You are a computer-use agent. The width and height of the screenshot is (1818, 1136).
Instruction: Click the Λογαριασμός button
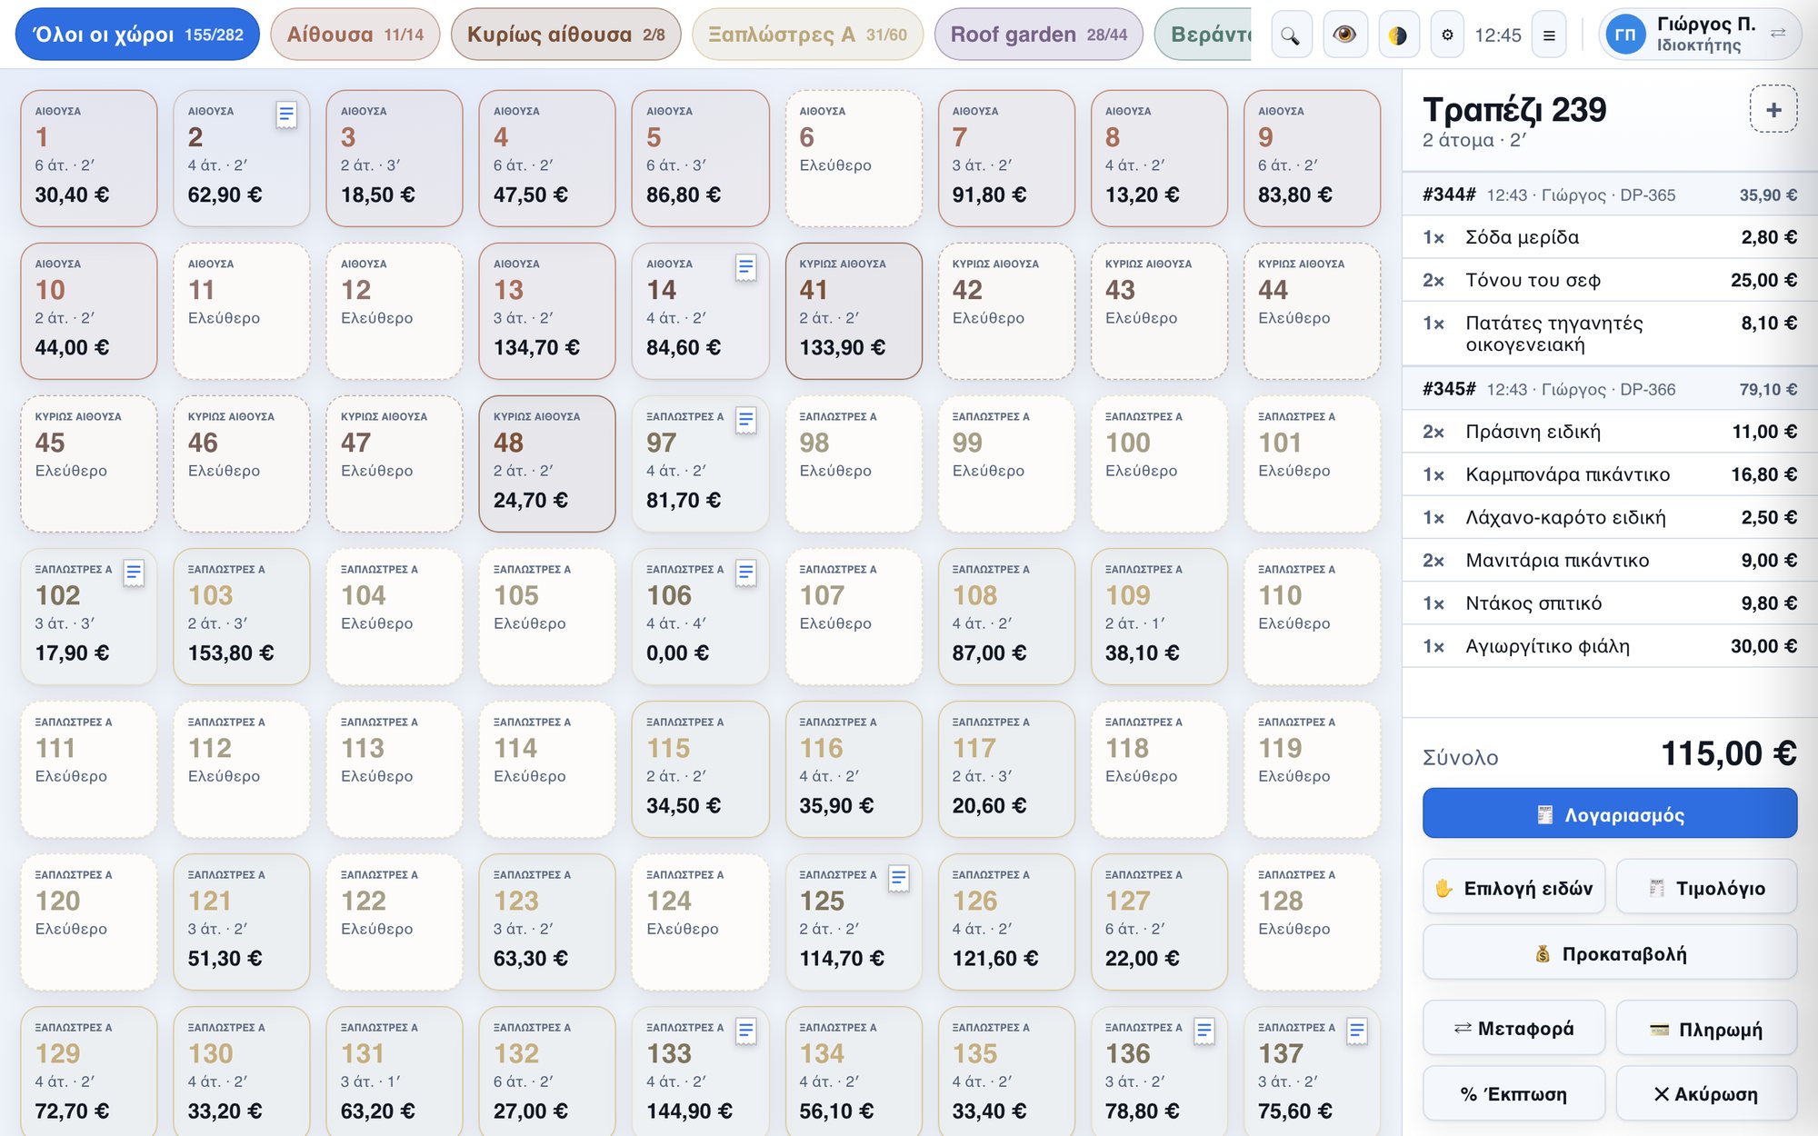1610,813
